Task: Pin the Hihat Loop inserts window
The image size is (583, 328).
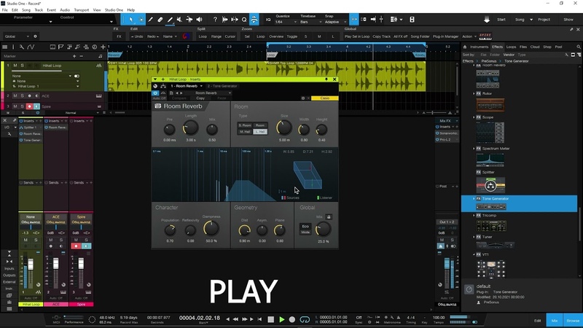Action: coord(326,79)
